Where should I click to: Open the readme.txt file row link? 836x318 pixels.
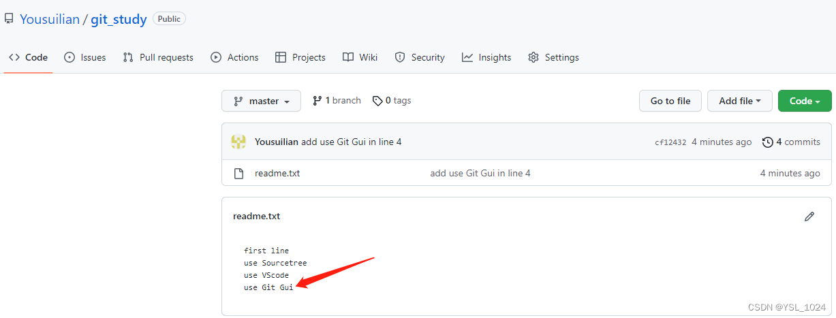[277, 173]
